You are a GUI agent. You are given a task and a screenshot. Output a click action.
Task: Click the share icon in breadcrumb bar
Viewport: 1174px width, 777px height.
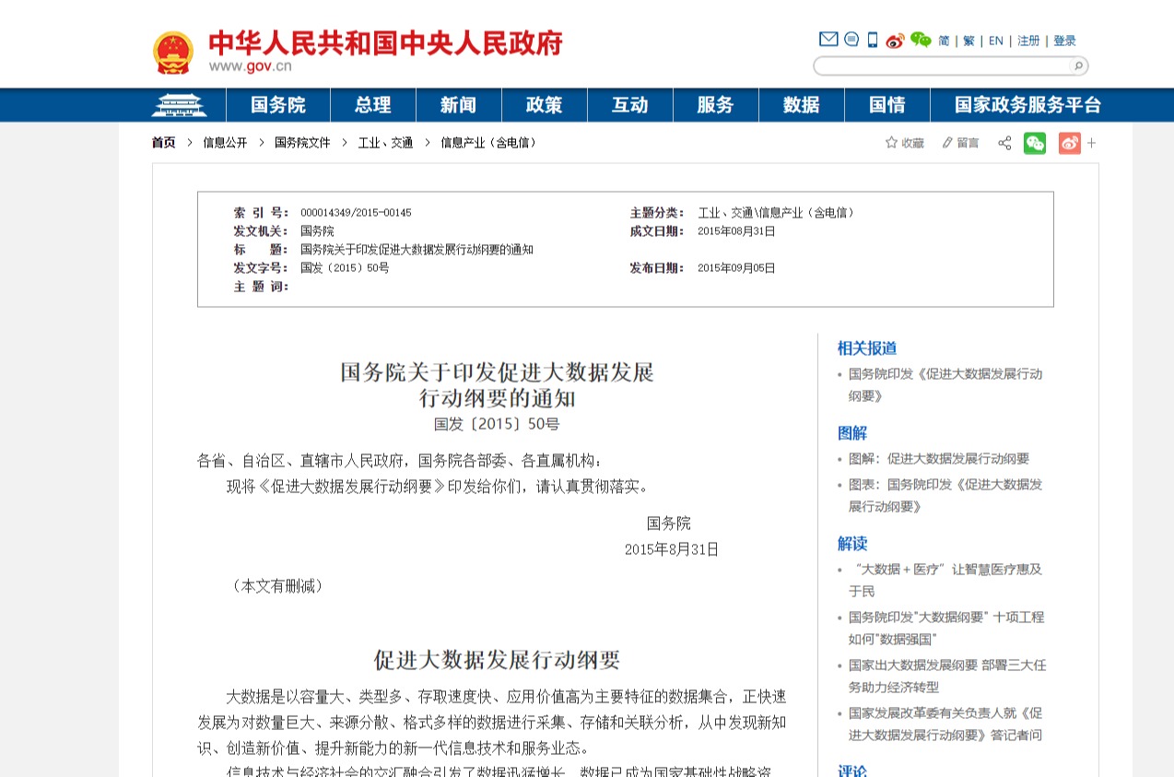click(1004, 143)
